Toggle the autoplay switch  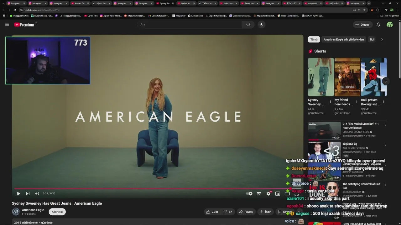(x=249, y=193)
